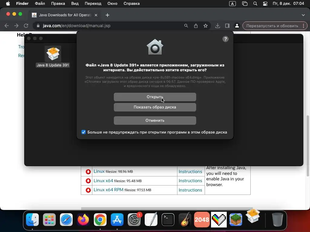Image resolution: width=310 pixels, height=232 pixels.
Task: Click the date and time clock
Action: (288, 4)
